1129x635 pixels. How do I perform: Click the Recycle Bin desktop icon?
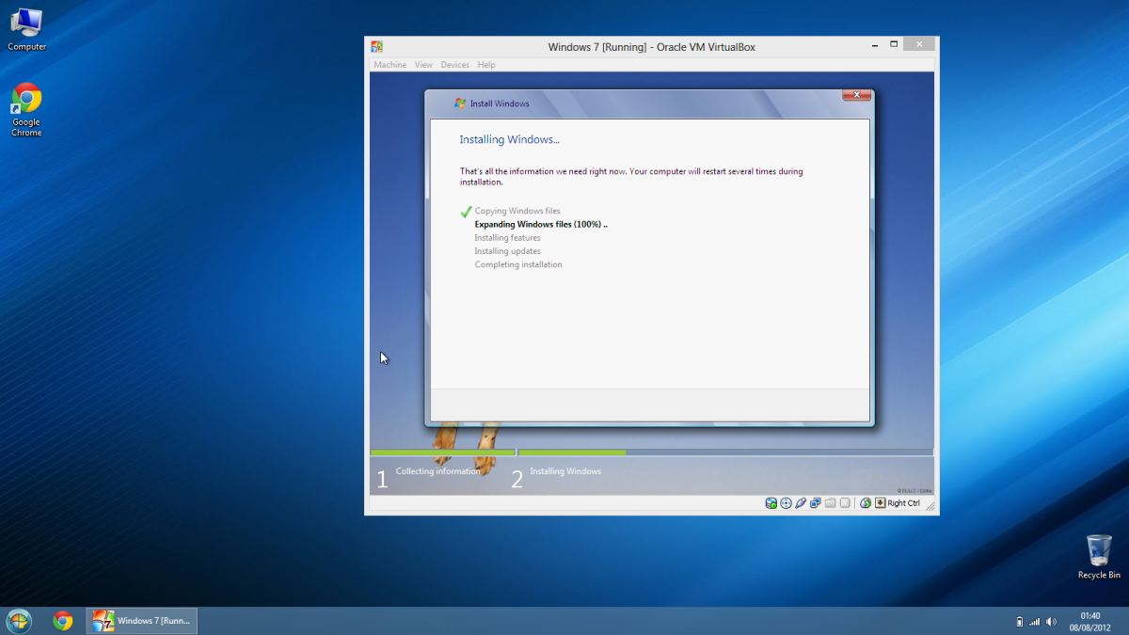click(1098, 557)
